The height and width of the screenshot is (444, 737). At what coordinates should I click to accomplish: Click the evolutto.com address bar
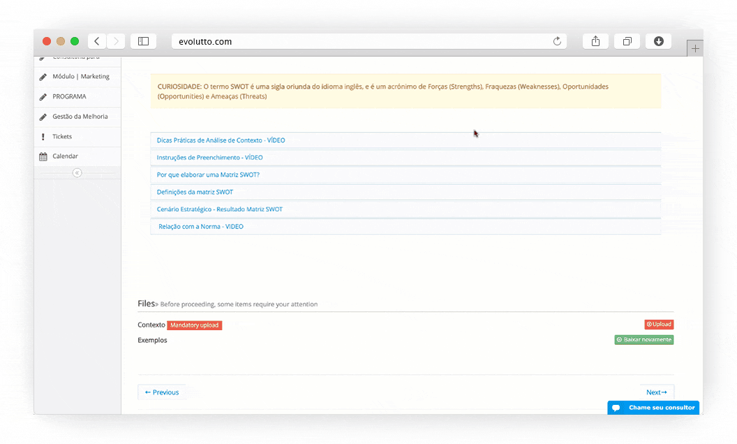tap(363, 41)
